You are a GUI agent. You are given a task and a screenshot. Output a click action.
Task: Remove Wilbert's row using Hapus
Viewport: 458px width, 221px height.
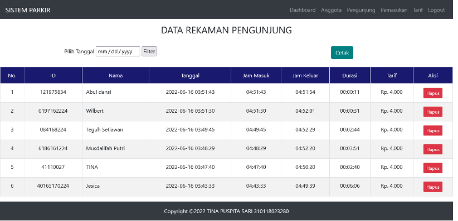[x=433, y=112]
